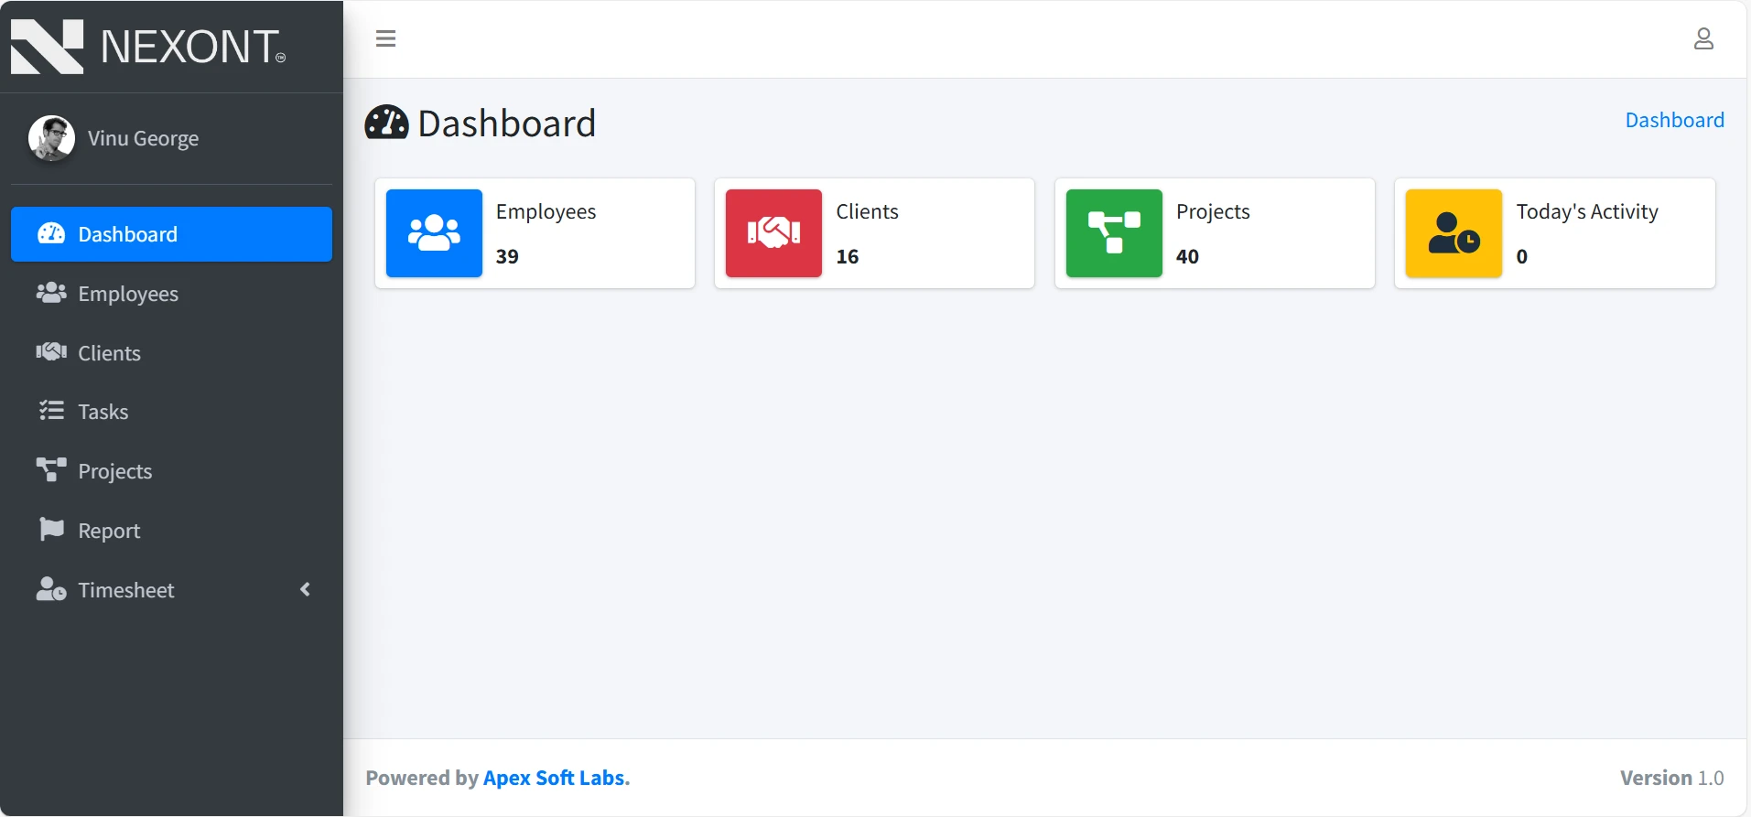
Task: Click the Employees card label
Action: (546, 211)
